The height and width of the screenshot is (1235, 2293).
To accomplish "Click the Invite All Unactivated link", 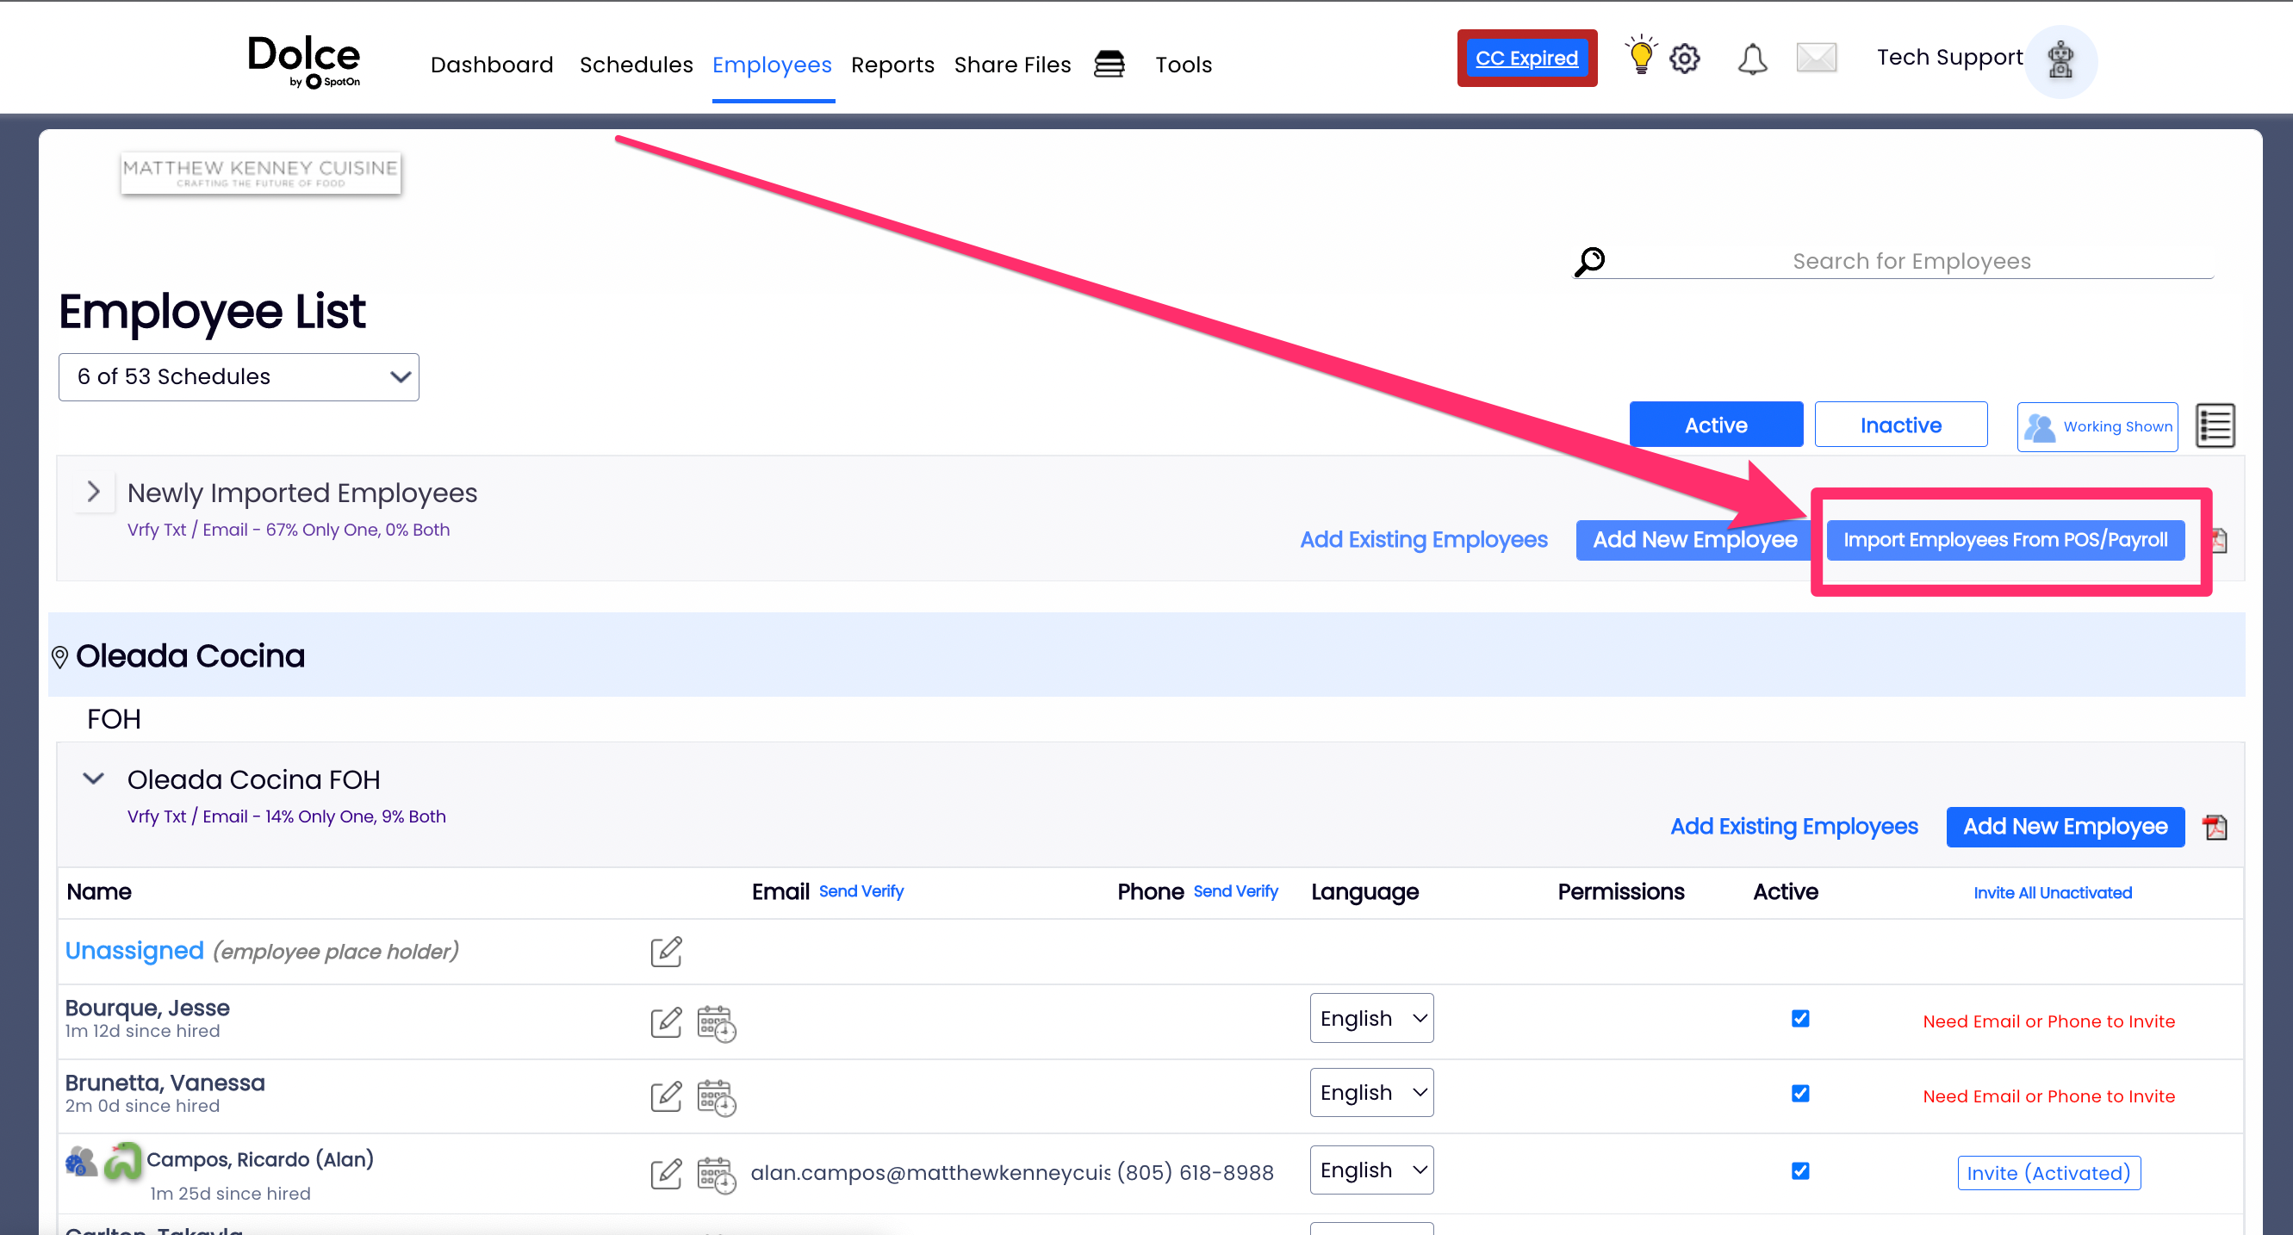I will [2052, 892].
